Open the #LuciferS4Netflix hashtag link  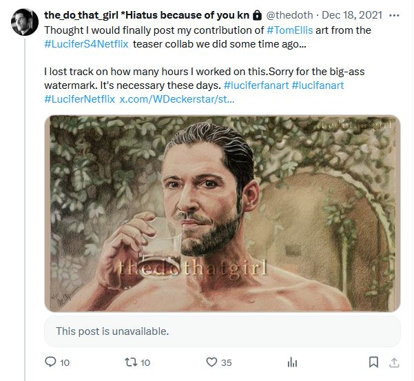(86, 44)
